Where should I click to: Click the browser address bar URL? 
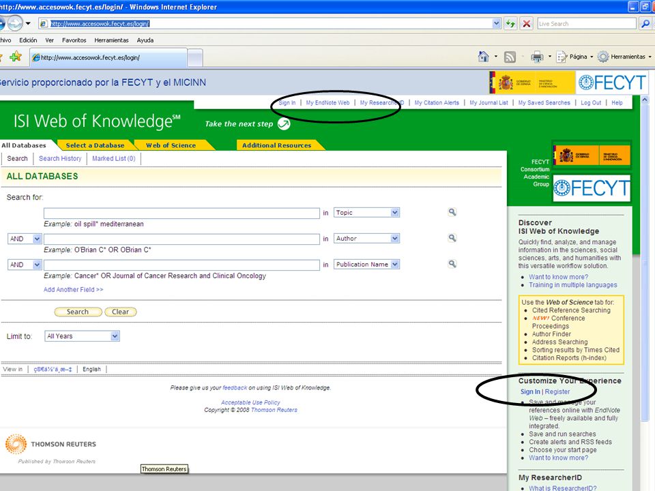click(100, 24)
